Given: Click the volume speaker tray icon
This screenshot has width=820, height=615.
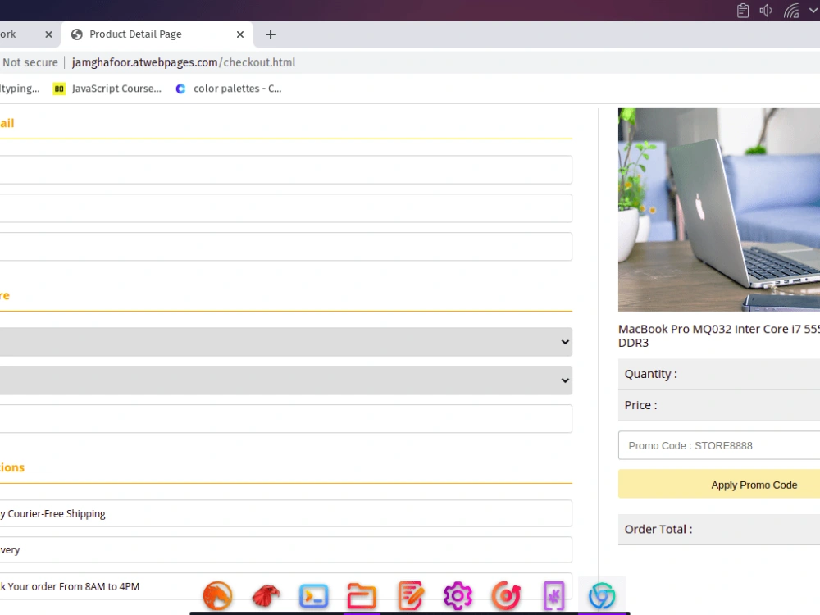Looking at the screenshot, I should click(766, 11).
